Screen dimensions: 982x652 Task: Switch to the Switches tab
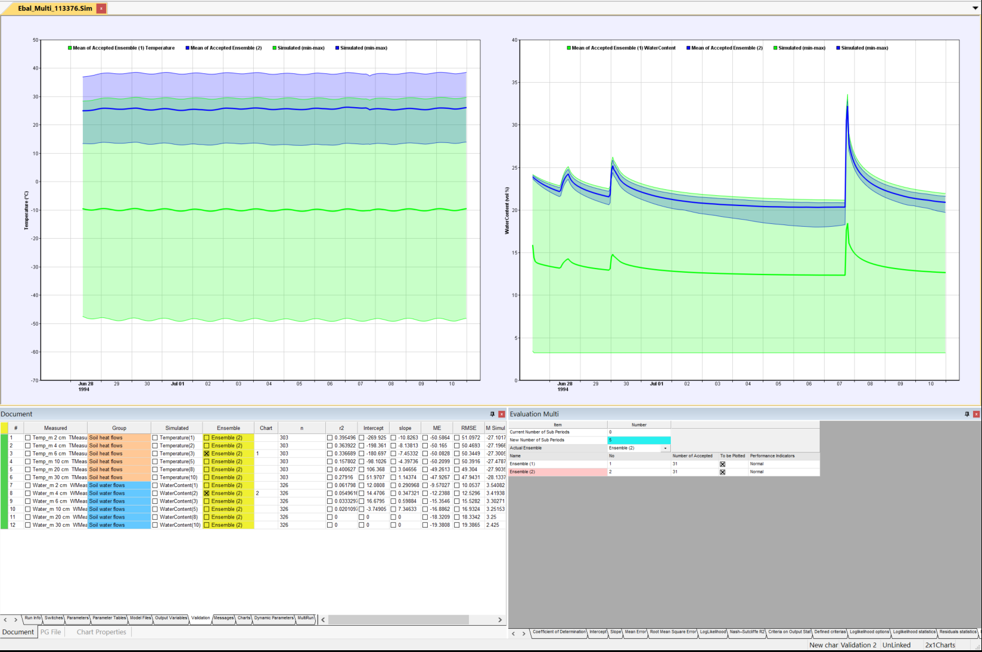point(54,618)
